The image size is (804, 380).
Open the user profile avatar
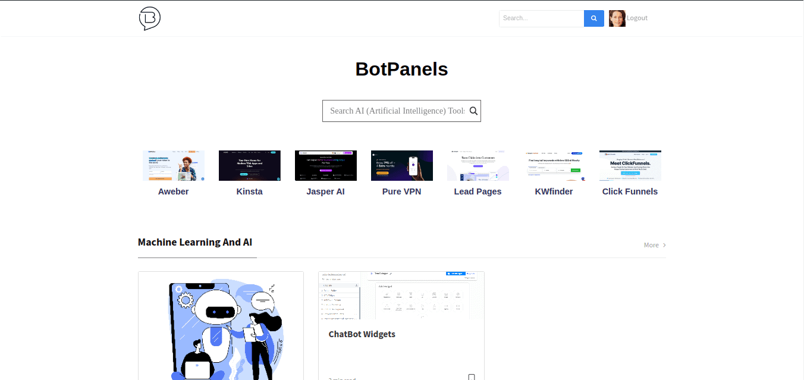[x=617, y=18]
